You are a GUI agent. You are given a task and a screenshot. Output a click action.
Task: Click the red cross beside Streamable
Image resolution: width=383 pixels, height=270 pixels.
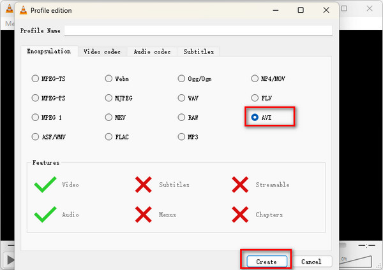pos(240,185)
